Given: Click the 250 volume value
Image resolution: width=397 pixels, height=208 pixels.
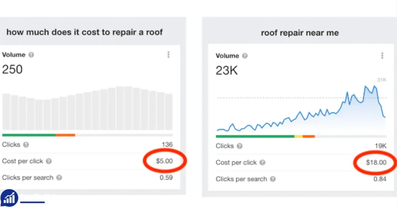Looking at the screenshot, I should (x=12, y=69).
